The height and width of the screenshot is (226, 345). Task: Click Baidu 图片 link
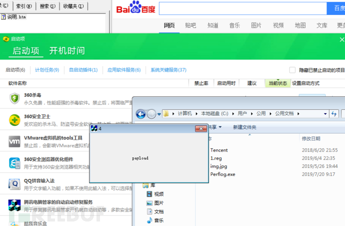point(256,26)
